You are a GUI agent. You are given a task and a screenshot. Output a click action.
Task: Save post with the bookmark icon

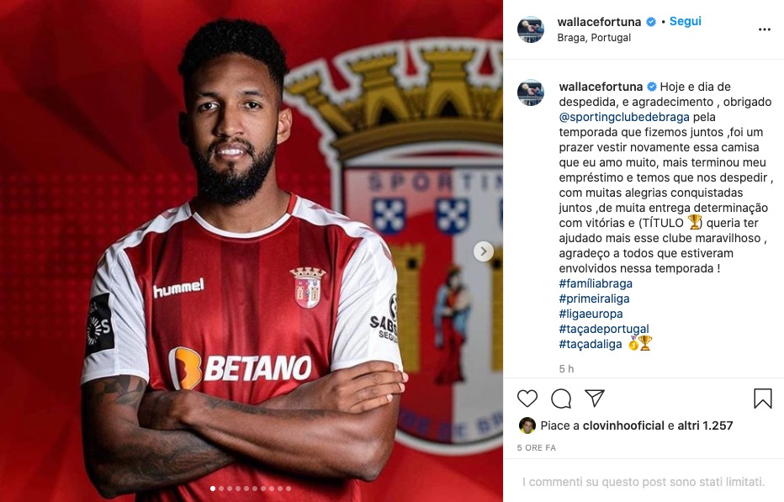762,399
